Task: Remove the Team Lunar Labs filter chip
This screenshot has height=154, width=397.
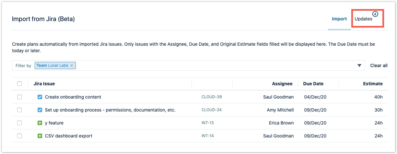Action: click(x=72, y=65)
